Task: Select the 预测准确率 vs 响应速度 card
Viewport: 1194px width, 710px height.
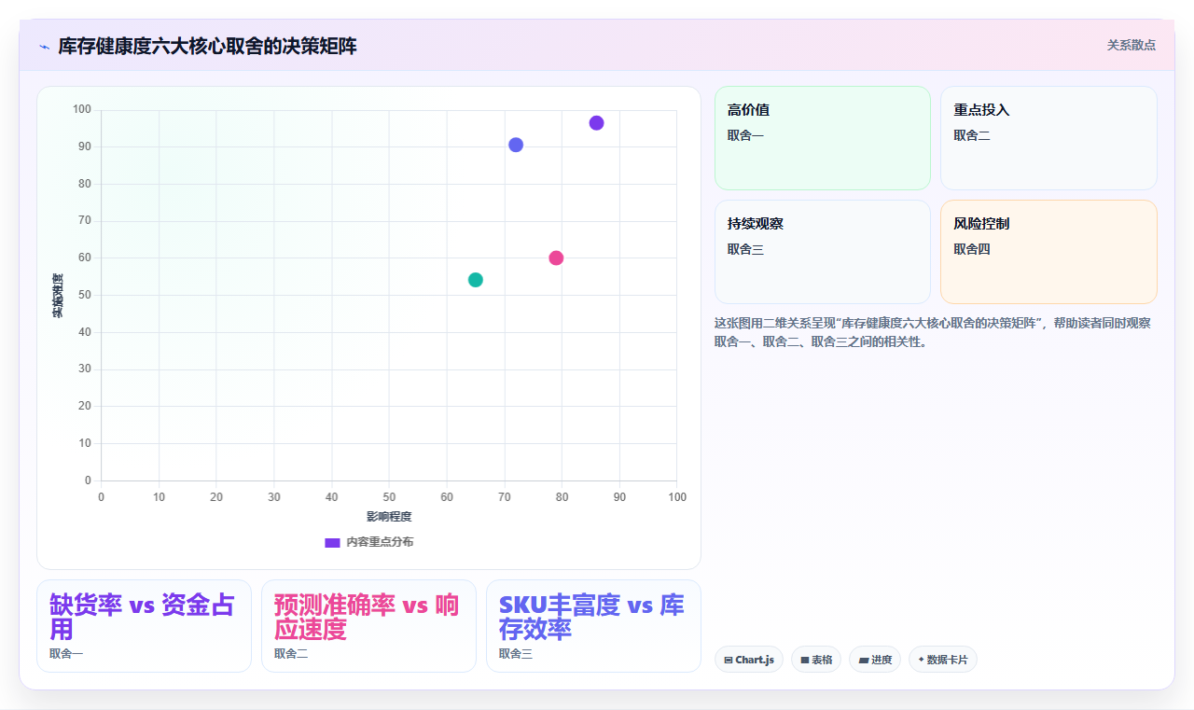Action: 368,626
